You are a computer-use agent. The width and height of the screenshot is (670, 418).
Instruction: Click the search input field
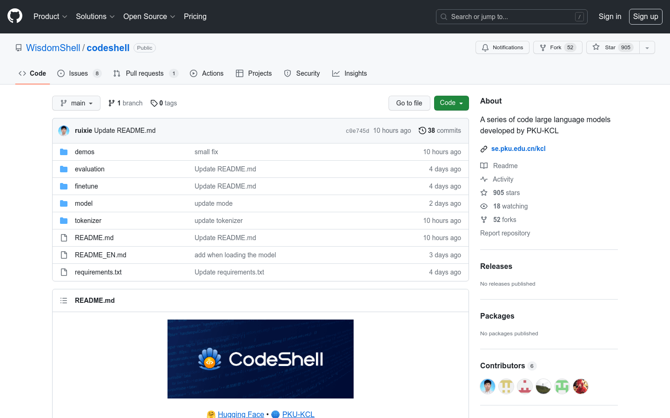pyautogui.click(x=511, y=16)
